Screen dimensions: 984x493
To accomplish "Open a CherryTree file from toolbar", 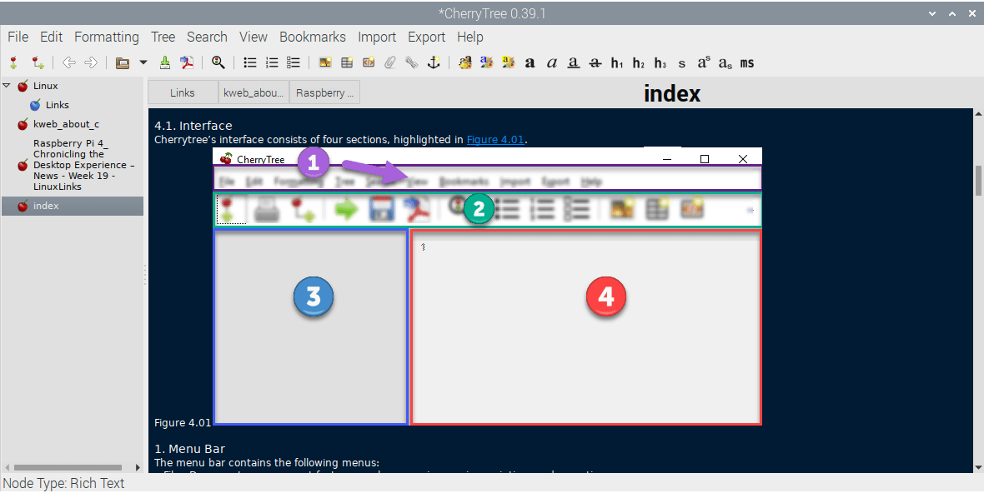I will click(x=123, y=62).
